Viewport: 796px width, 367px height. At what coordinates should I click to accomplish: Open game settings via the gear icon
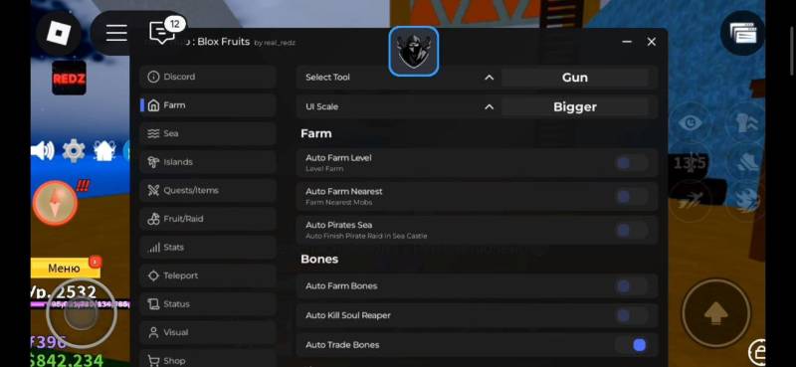74,151
